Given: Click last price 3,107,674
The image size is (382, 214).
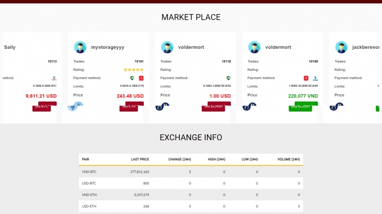Looking at the screenshot, I should click(x=141, y=195).
